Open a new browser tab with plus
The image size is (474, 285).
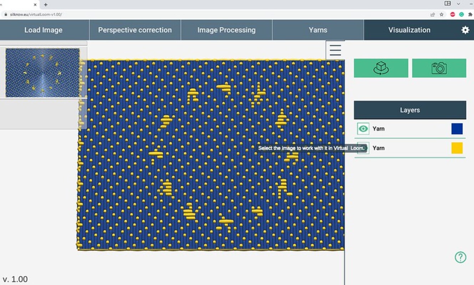46,5
